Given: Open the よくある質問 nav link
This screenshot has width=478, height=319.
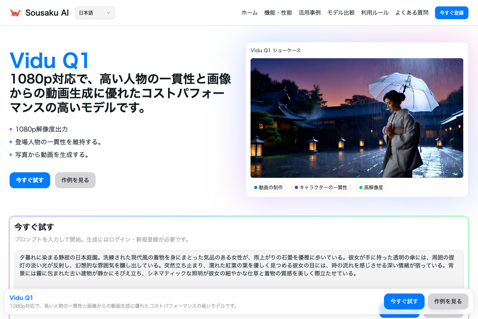Looking at the screenshot, I should (412, 13).
